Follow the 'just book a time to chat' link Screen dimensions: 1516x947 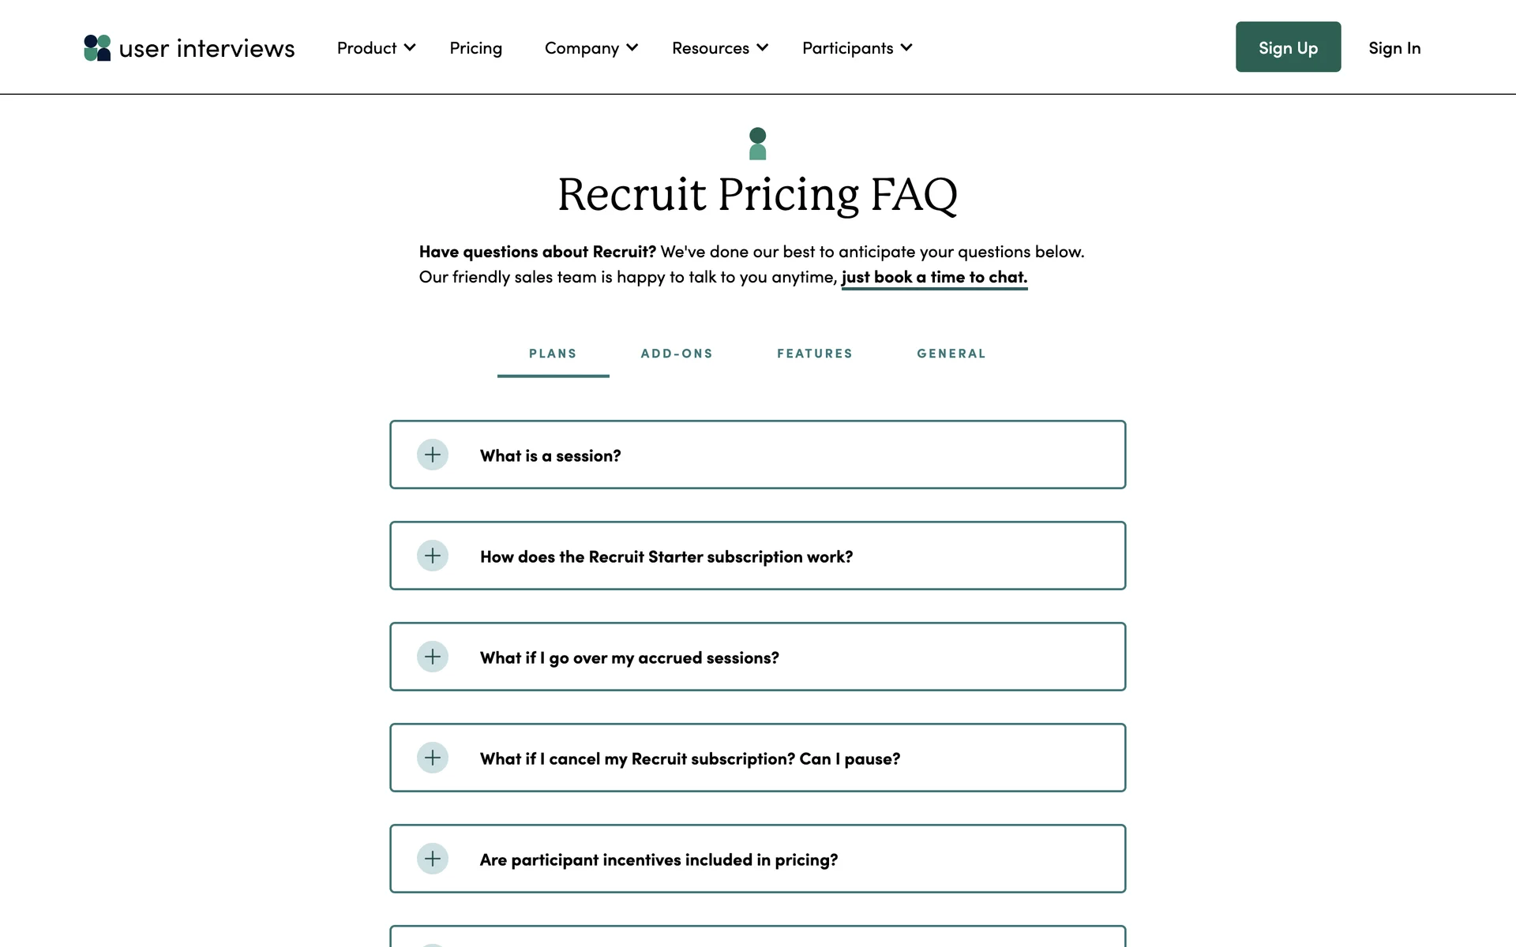(x=934, y=277)
